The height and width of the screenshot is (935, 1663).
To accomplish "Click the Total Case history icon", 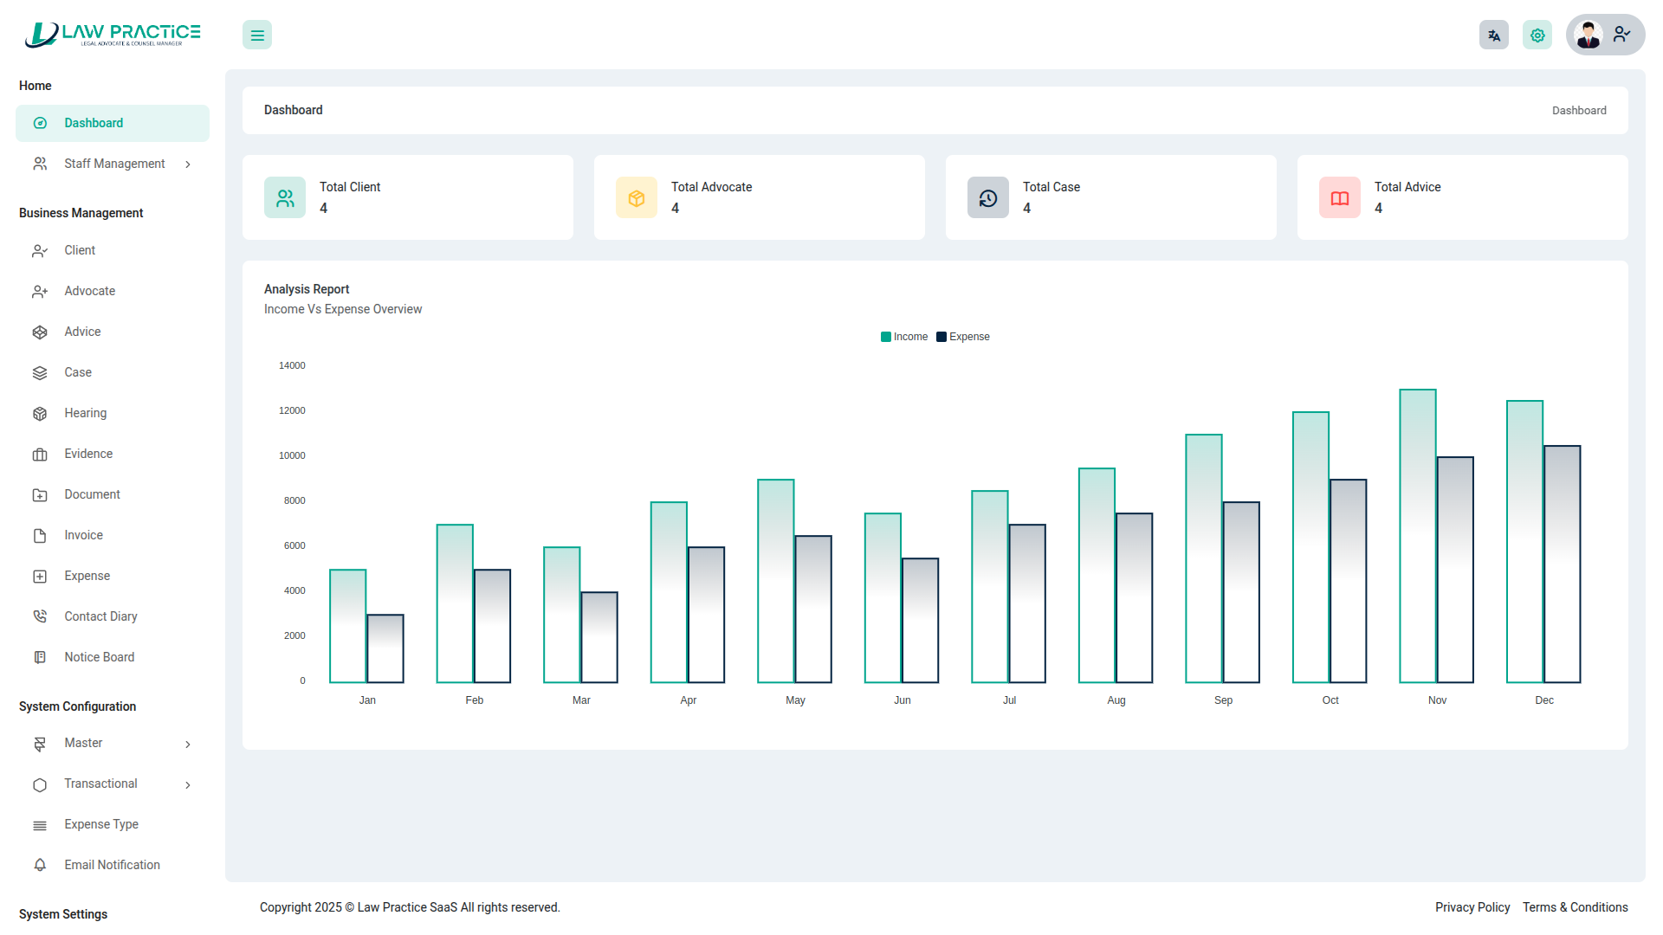I will click(988, 198).
